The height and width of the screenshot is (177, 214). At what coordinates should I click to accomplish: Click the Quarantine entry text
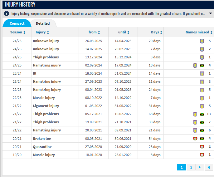42,147
